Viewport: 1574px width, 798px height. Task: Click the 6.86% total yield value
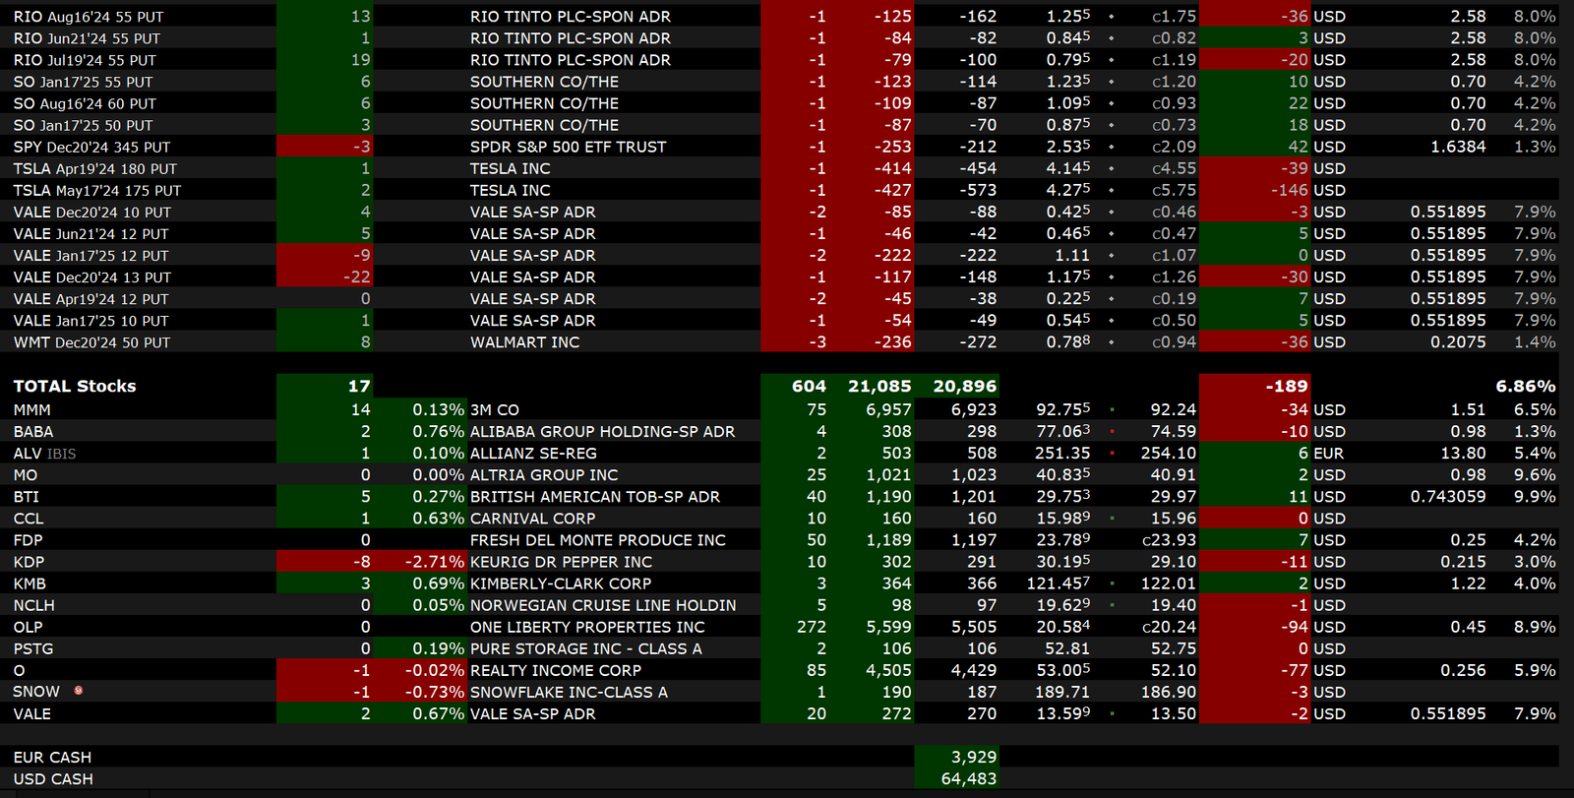1525,387
